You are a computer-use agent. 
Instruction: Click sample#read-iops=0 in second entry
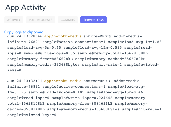click(x=28, y=98)
